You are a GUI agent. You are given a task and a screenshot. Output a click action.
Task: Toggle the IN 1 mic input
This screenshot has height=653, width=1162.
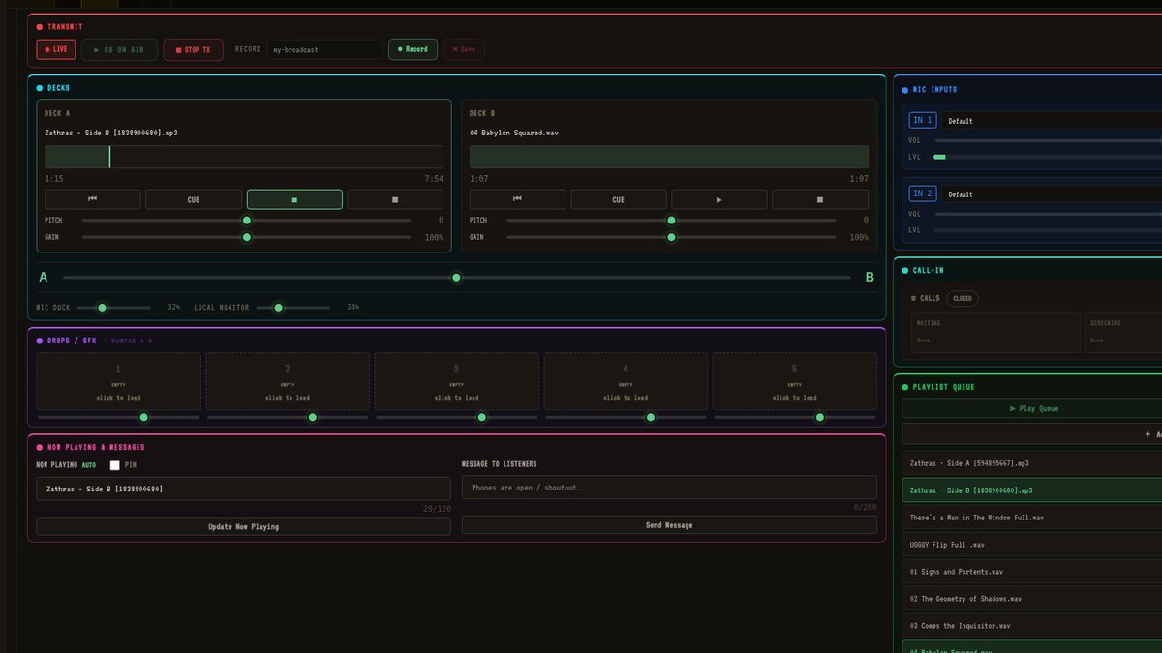tap(923, 120)
